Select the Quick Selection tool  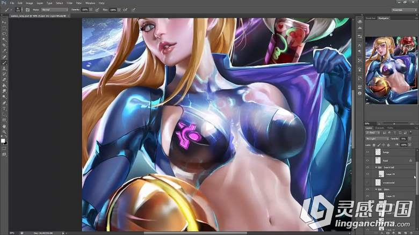4,39
